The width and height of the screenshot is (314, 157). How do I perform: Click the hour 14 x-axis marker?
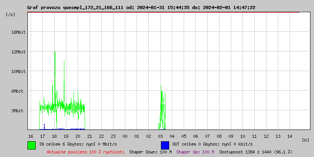coord(290,136)
